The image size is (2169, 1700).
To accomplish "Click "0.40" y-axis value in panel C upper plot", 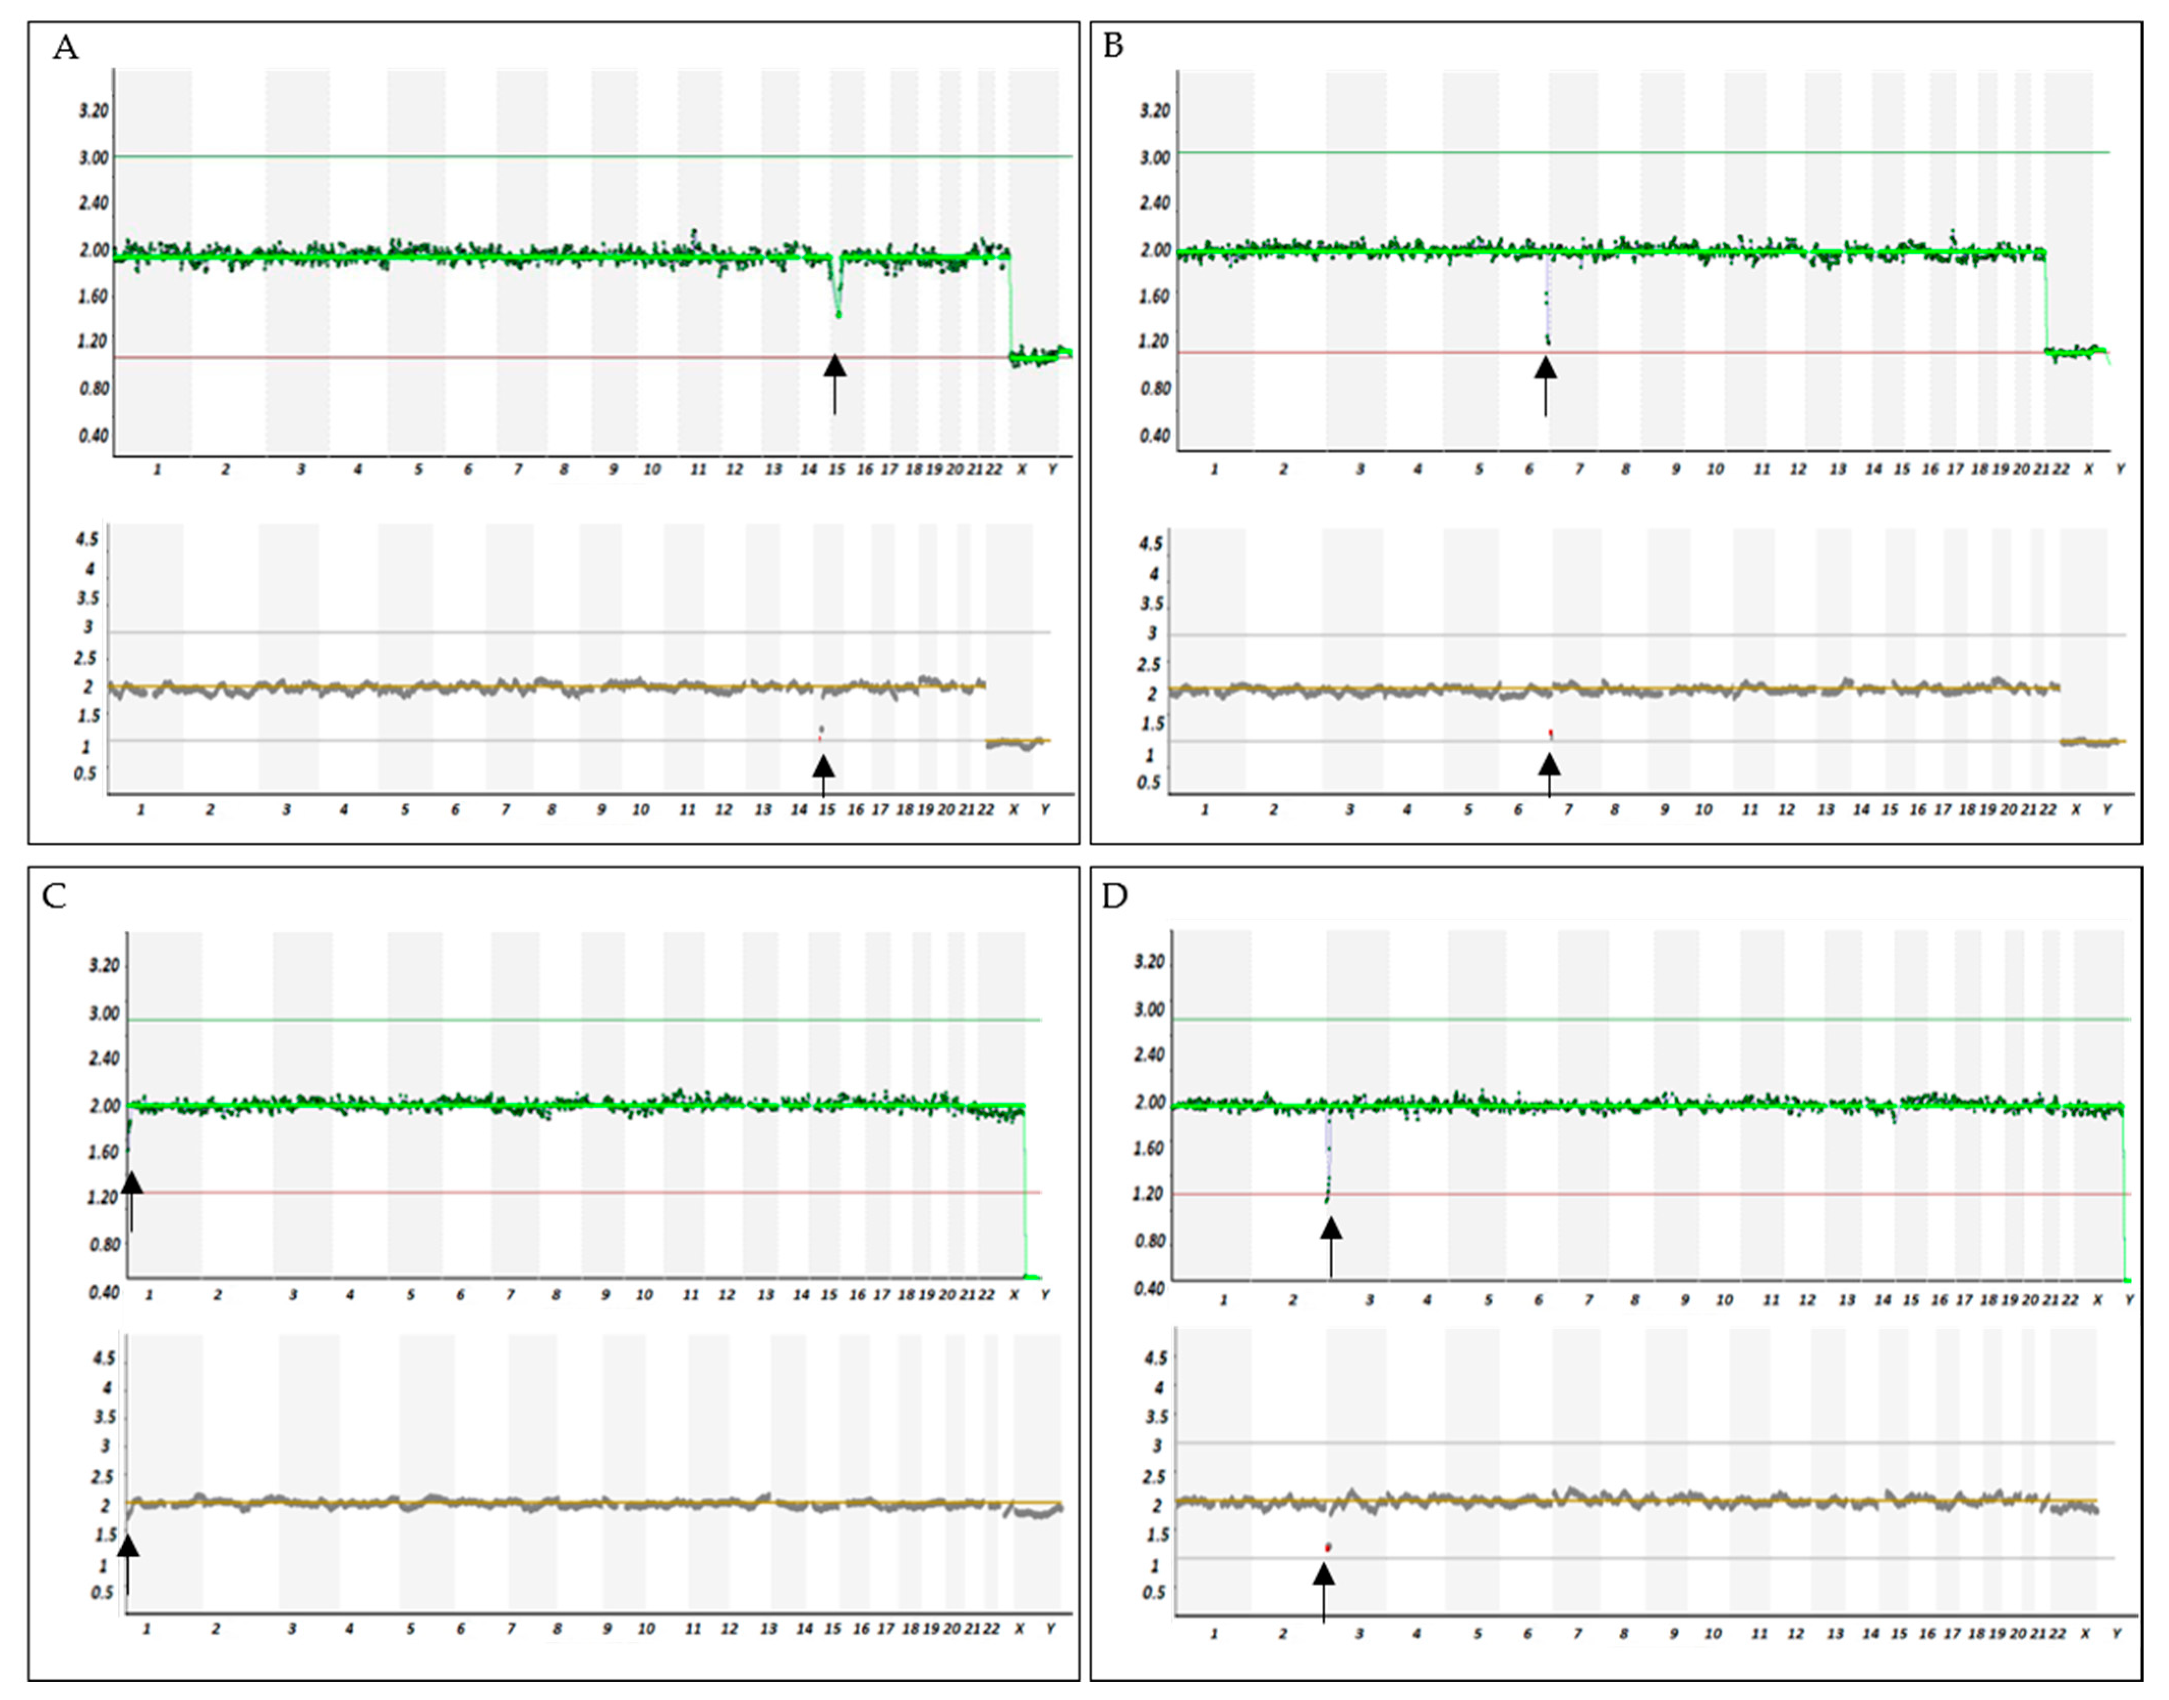I will (103, 1292).
